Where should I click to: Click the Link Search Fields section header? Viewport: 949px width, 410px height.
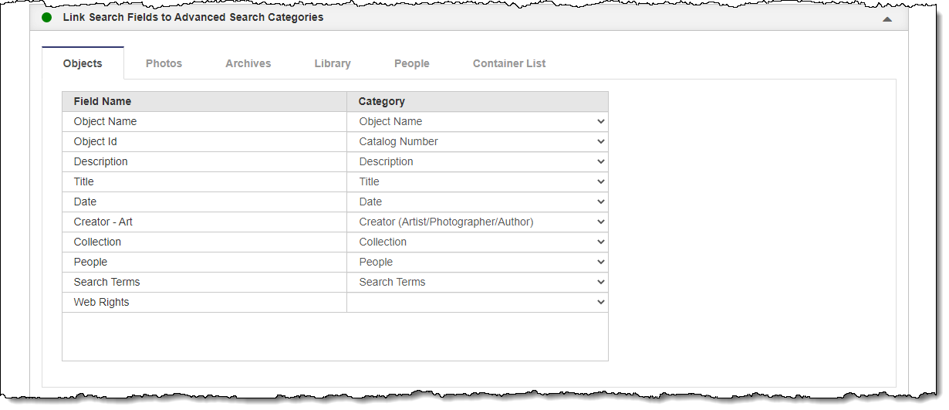pyautogui.click(x=193, y=17)
